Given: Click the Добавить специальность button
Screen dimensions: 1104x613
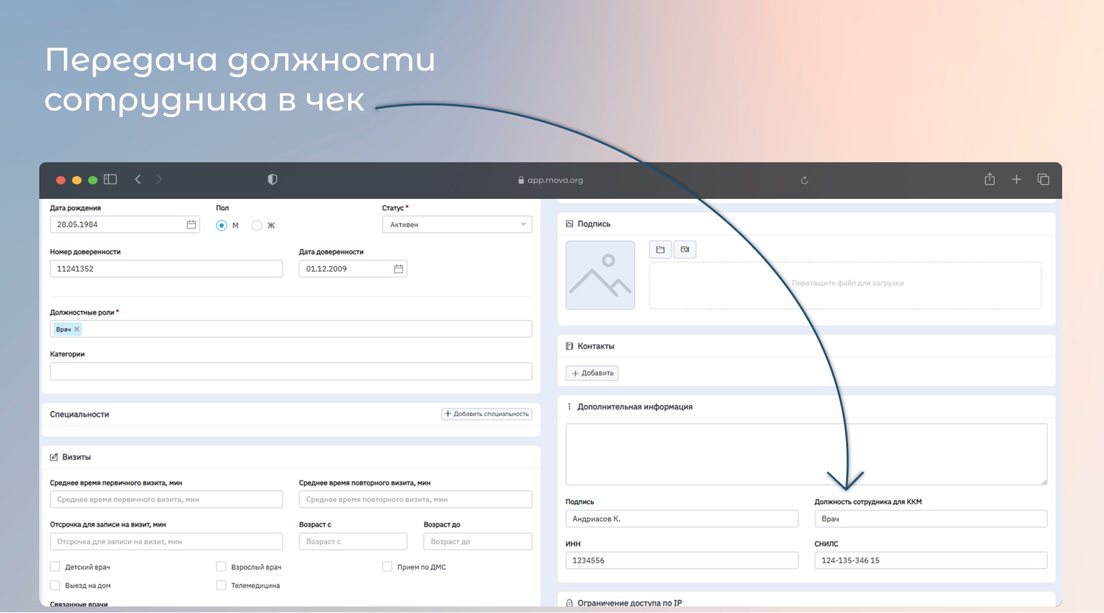Looking at the screenshot, I should coord(486,414).
